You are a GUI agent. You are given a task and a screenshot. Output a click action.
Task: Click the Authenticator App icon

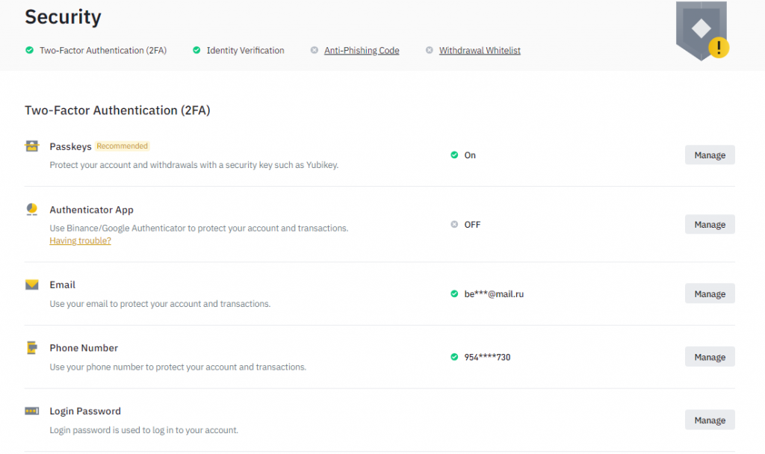(x=31, y=210)
